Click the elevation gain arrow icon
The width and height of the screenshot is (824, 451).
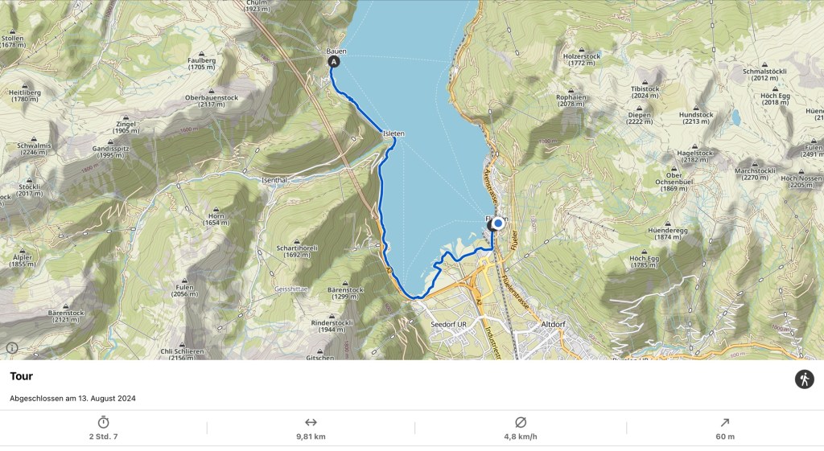725,422
